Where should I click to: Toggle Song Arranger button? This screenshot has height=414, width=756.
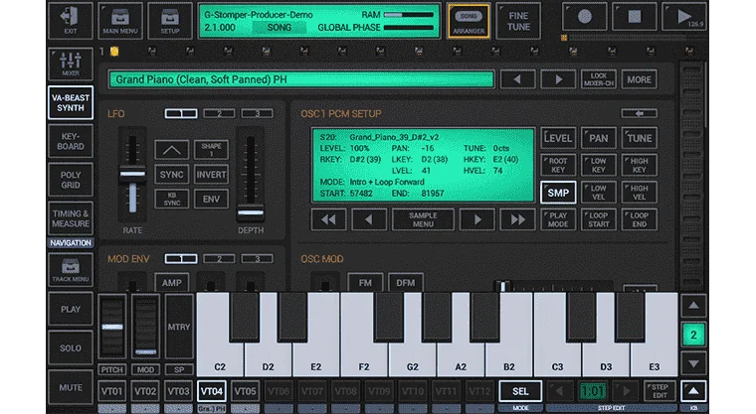click(x=469, y=20)
